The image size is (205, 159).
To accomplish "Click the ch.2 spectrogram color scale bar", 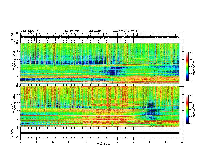I will (x=187, y=109).
